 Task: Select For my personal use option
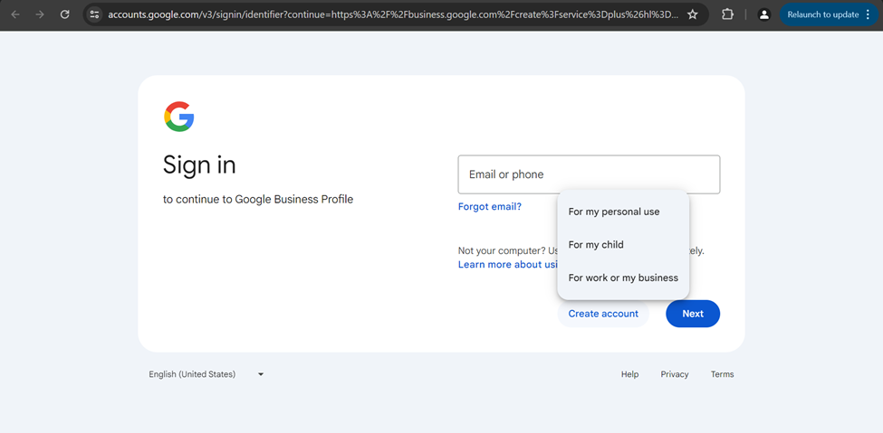pyautogui.click(x=623, y=212)
